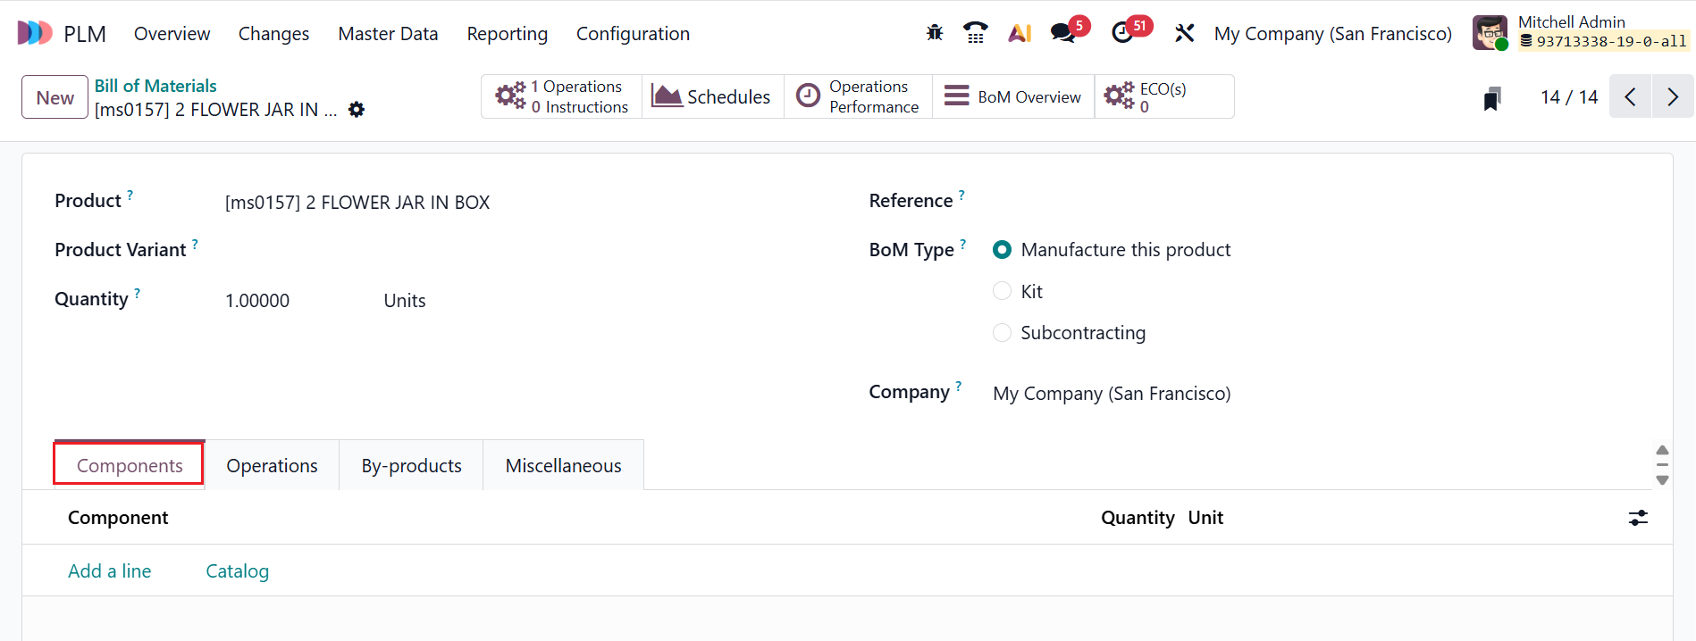
Task: Open the AI assistant icon
Action: click(1020, 33)
